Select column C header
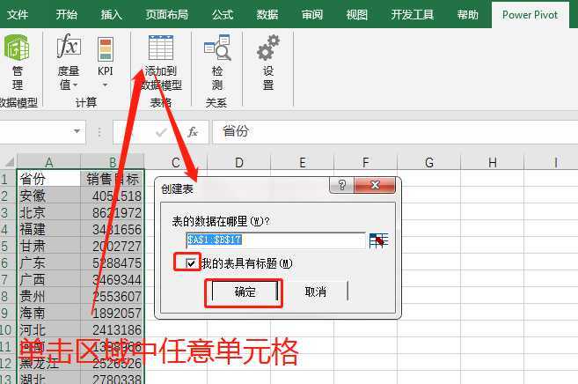Viewport: 578px width, 384px height. coord(176,162)
